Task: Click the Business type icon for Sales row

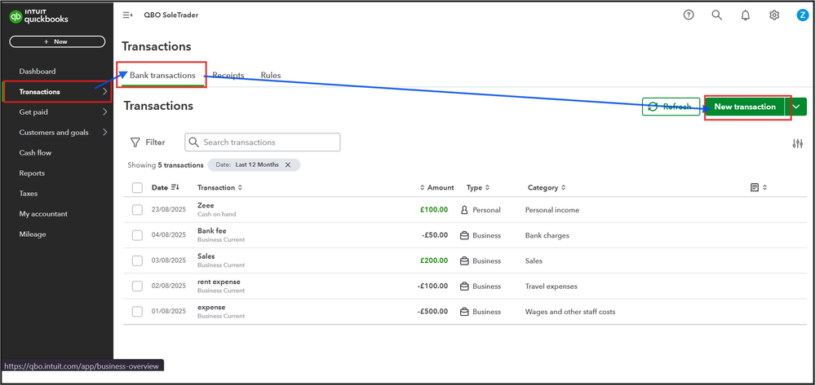Action: pos(465,261)
